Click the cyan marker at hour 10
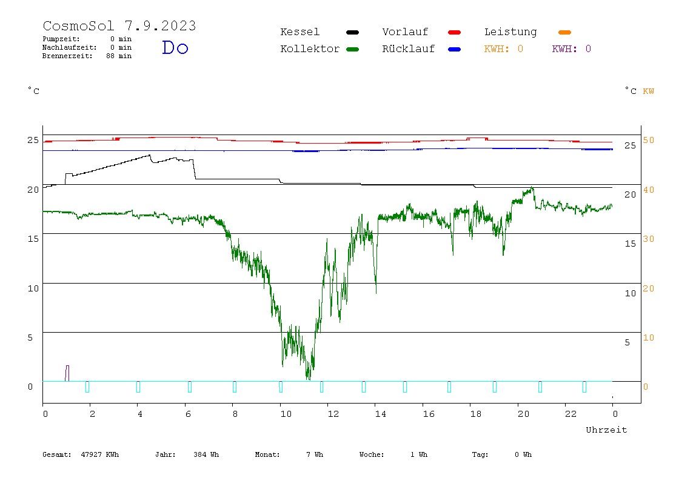696x492 pixels. tap(281, 387)
